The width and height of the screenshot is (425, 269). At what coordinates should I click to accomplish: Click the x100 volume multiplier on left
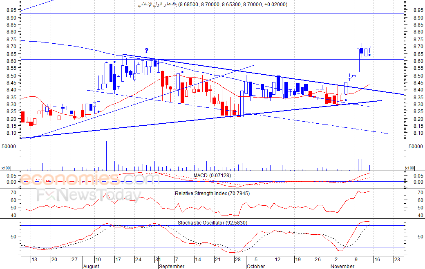pos(6,168)
